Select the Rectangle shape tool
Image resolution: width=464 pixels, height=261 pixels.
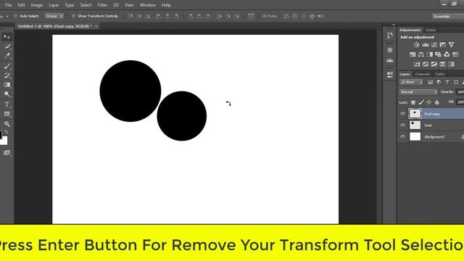pyautogui.click(x=7, y=115)
